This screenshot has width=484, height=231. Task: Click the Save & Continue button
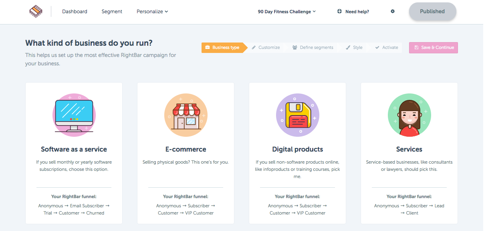[433, 47]
